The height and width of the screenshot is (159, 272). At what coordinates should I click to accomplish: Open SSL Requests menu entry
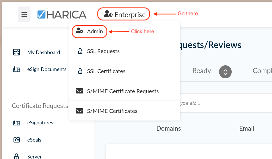tap(103, 51)
